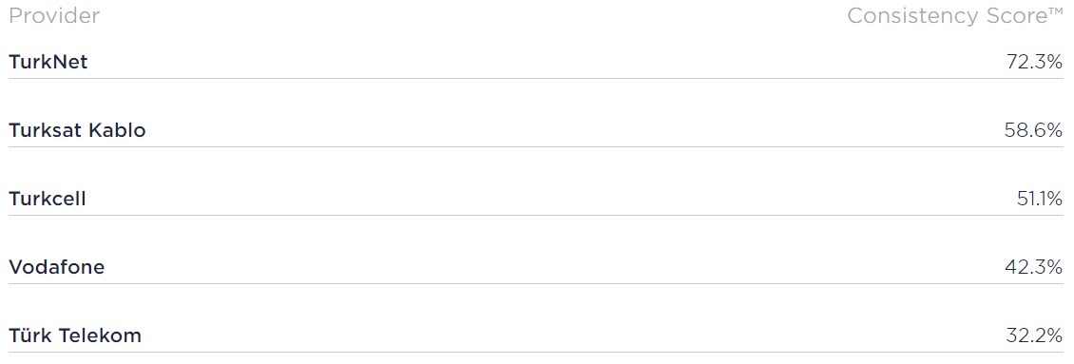Click the trademark symbol after Consistency Score
The width and height of the screenshot is (1074, 364).
pos(1056,11)
